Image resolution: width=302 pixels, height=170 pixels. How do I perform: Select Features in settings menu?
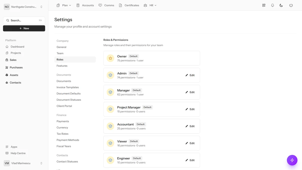(75, 66)
